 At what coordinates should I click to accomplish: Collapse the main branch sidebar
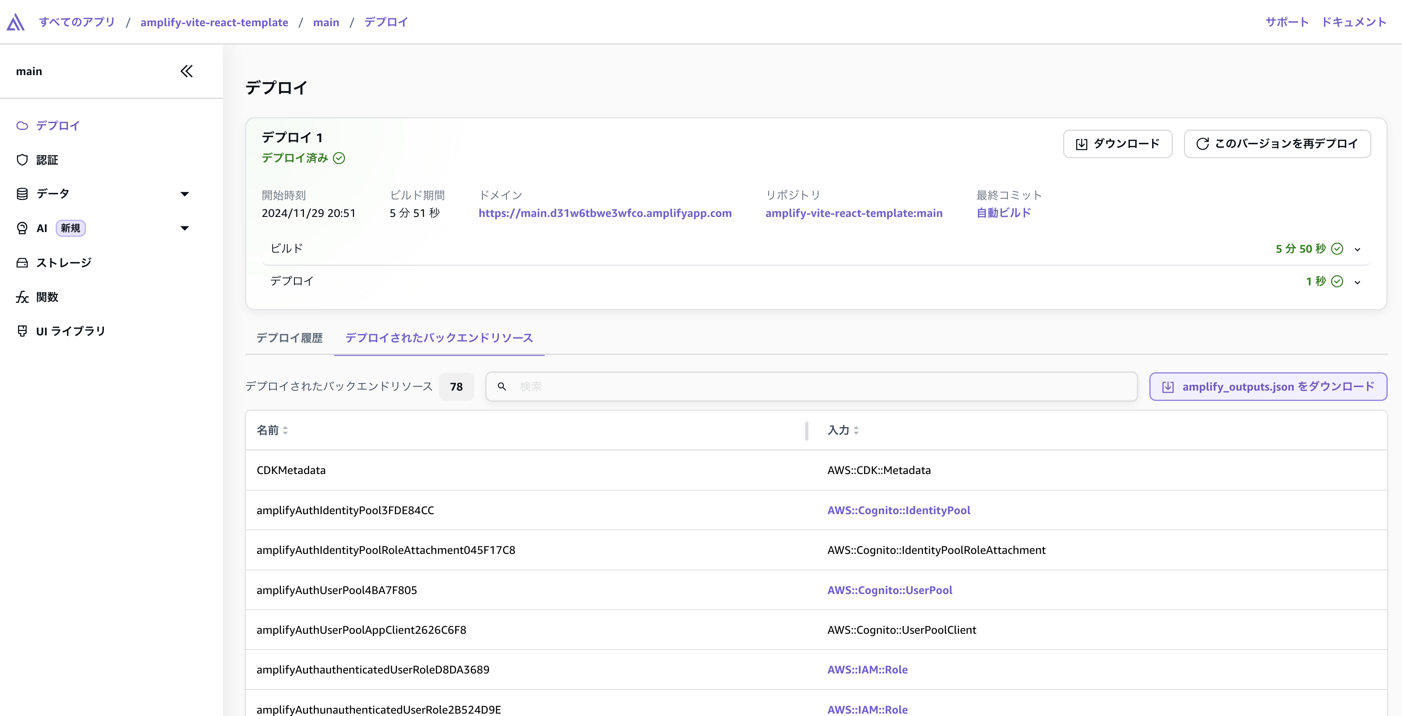click(186, 71)
